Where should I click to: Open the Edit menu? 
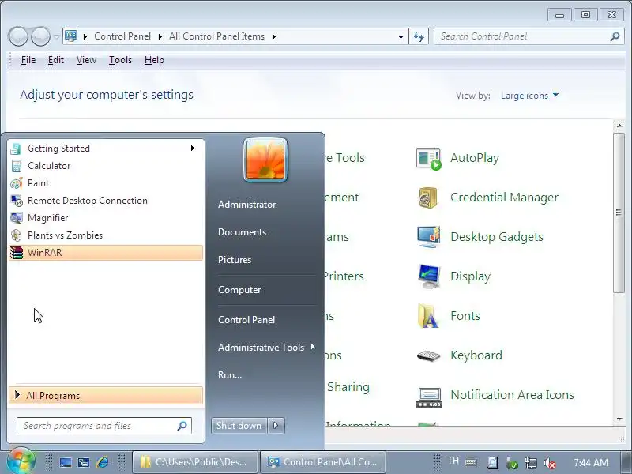click(x=55, y=60)
